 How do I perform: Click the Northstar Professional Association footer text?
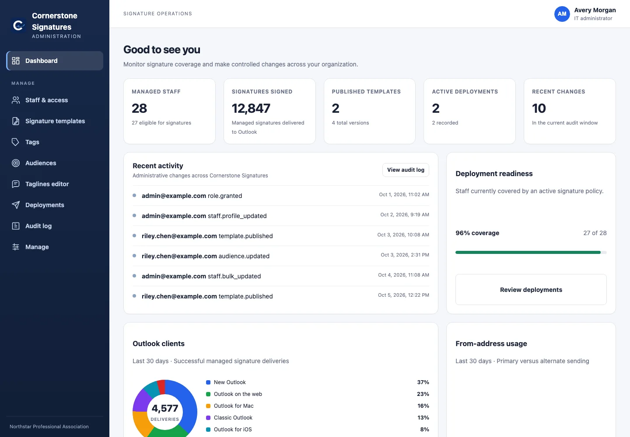[x=49, y=427]
